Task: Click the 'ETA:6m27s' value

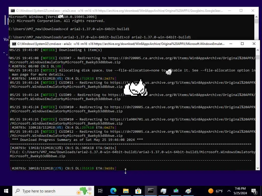Action: click(x=105, y=128)
